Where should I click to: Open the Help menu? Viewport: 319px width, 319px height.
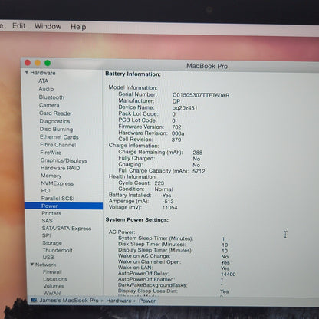[x=78, y=27]
